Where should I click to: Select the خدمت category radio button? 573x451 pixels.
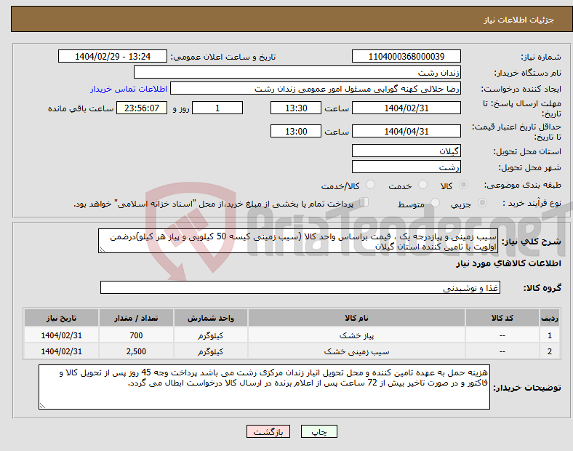tap(422, 185)
